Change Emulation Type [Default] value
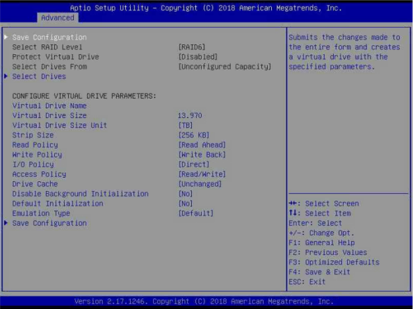The width and height of the screenshot is (413, 309). point(196,214)
